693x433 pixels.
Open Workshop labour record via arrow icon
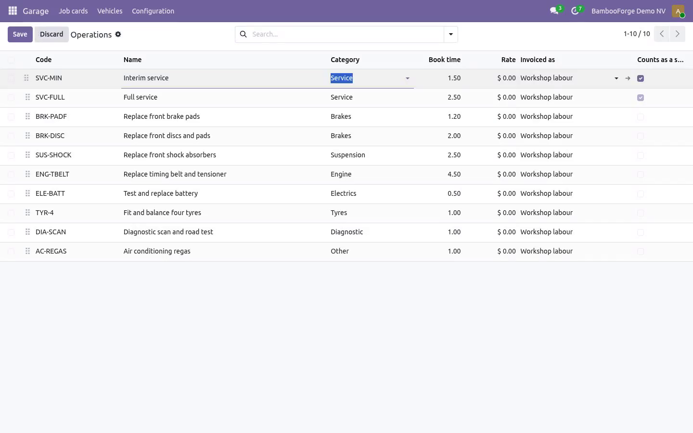(x=628, y=78)
